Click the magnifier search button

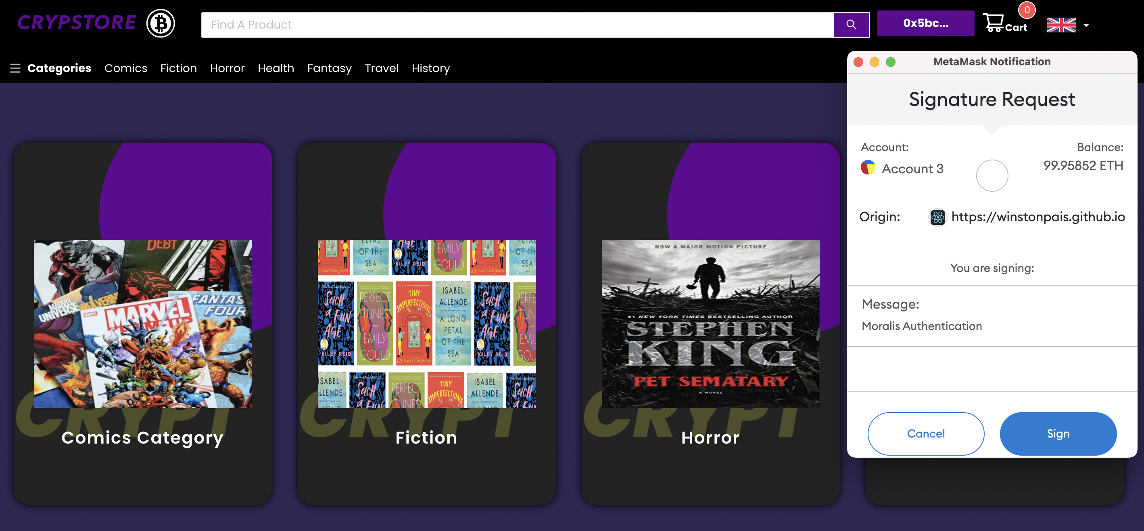pyautogui.click(x=850, y=25)
